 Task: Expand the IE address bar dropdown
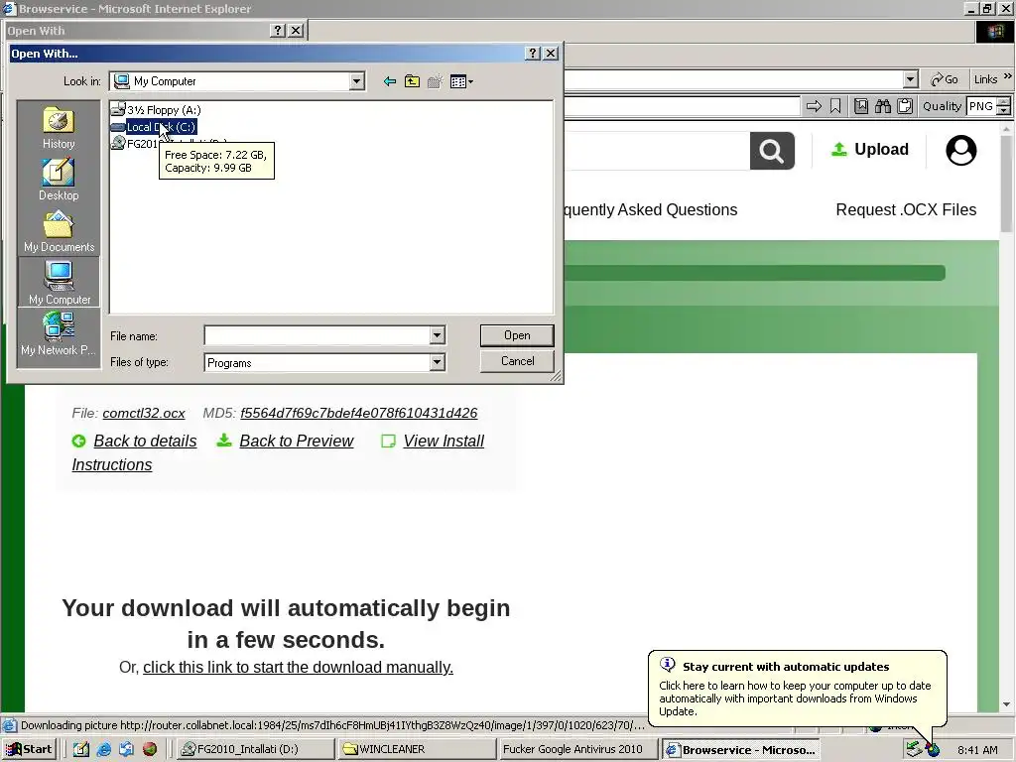pos(911,79)
